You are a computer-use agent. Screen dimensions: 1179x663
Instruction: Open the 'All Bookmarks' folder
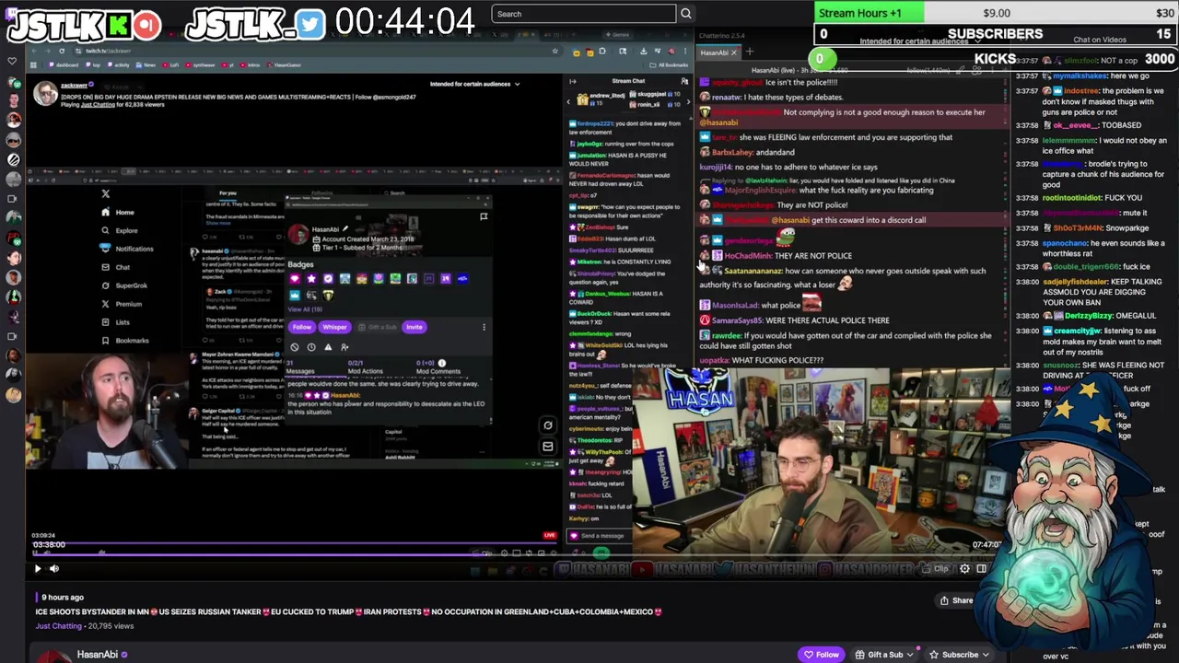point(670,65)
